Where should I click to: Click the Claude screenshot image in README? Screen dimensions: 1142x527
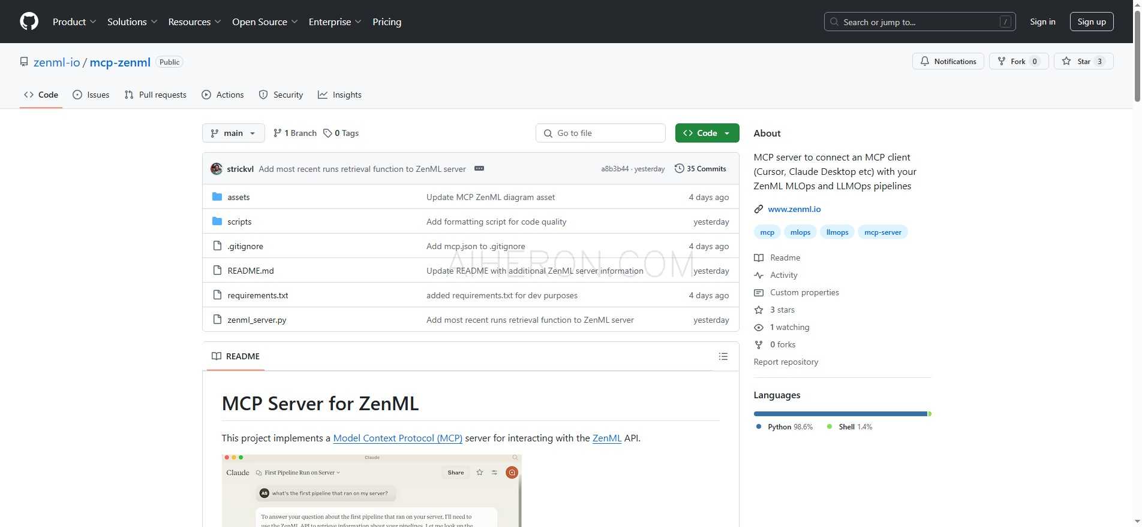point(371,490)
